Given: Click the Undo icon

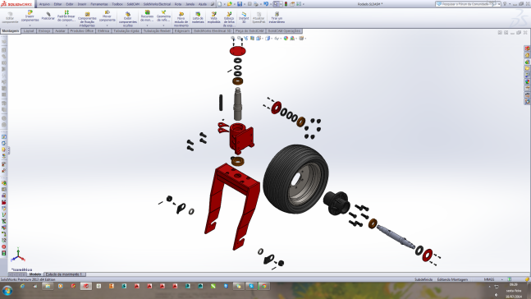Looking at the screenshot, I should pyautogui.click(x=266, y=4).
